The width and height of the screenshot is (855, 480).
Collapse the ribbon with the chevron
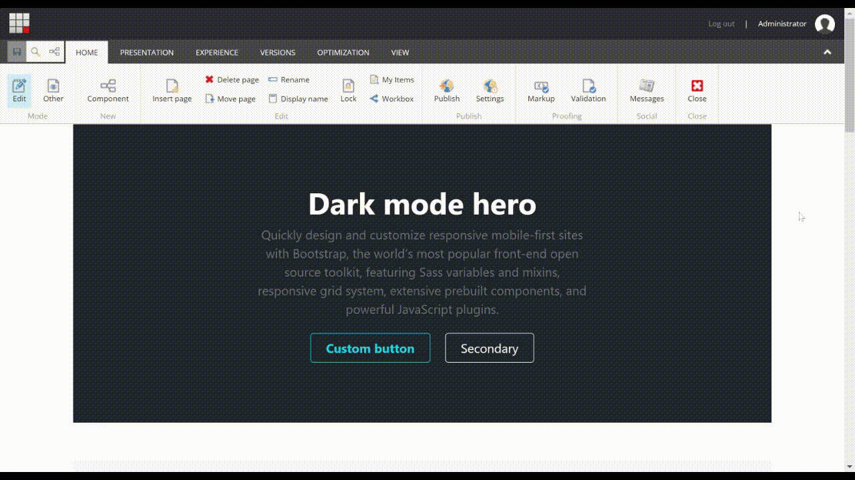(x=827, y=52)
